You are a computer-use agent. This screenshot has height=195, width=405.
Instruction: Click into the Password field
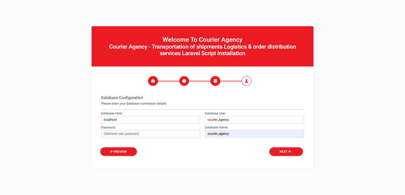(x=150, y=134)
